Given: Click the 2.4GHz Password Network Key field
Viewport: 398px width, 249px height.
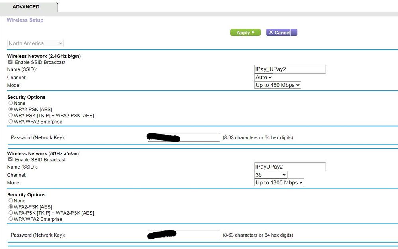Looking at the screenshot, I should (x=183, y=137).
